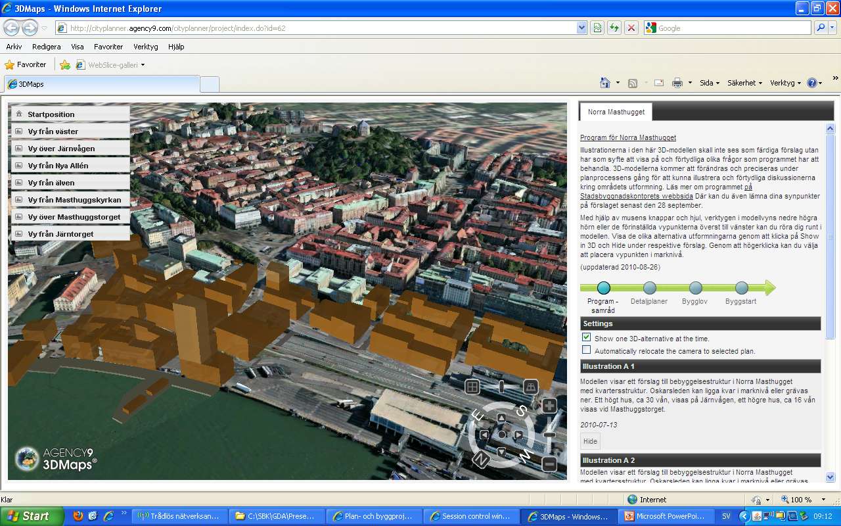Click the perspective view icon in map controls
Viewport: 841px width, 526px height.
pos(531,387)
